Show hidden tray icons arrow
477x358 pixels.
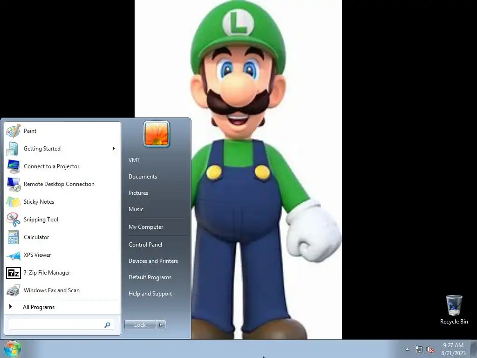coord(407,350)
